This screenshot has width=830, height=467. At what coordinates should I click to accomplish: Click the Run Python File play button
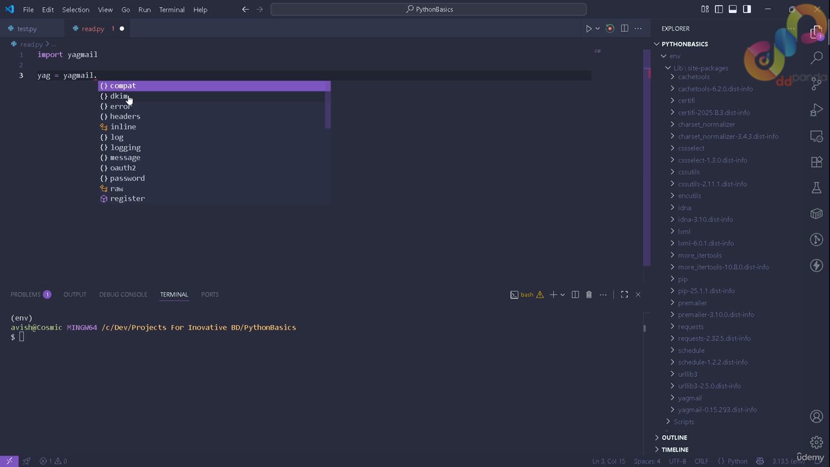click(589, 29)
